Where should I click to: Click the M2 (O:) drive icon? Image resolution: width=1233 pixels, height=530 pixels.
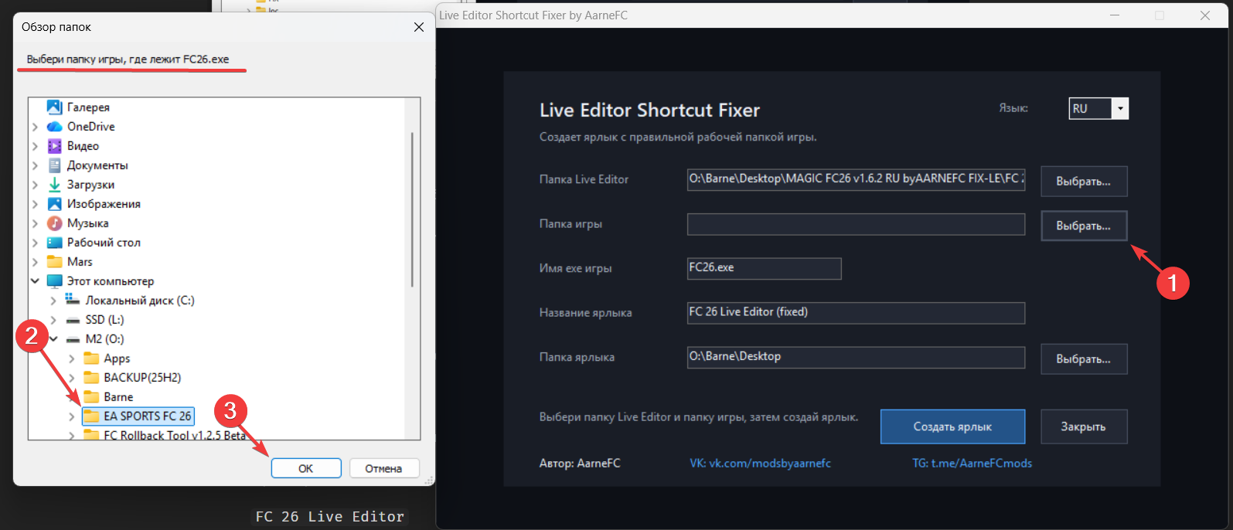[x=73, y=338]
